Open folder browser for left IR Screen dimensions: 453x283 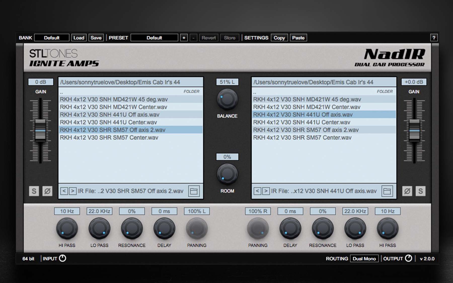(194, 191)
